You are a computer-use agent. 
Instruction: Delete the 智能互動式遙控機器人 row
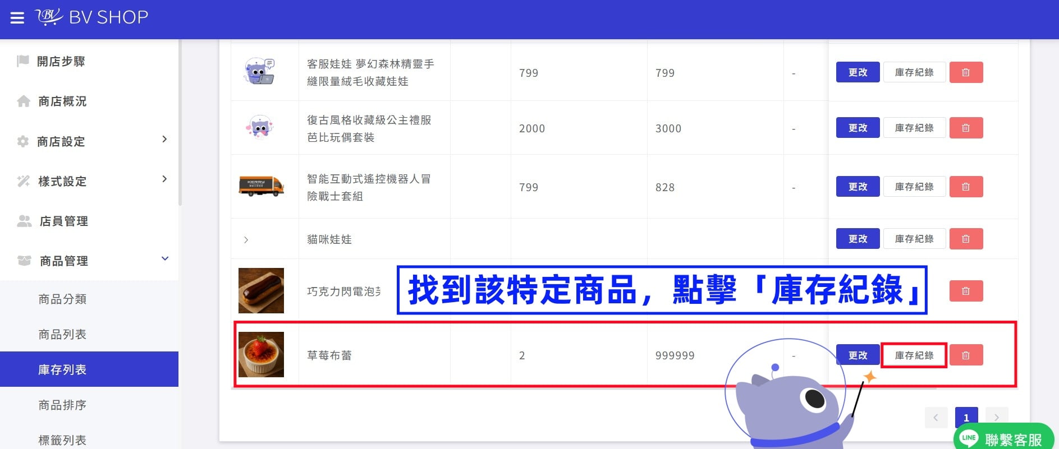966,187
